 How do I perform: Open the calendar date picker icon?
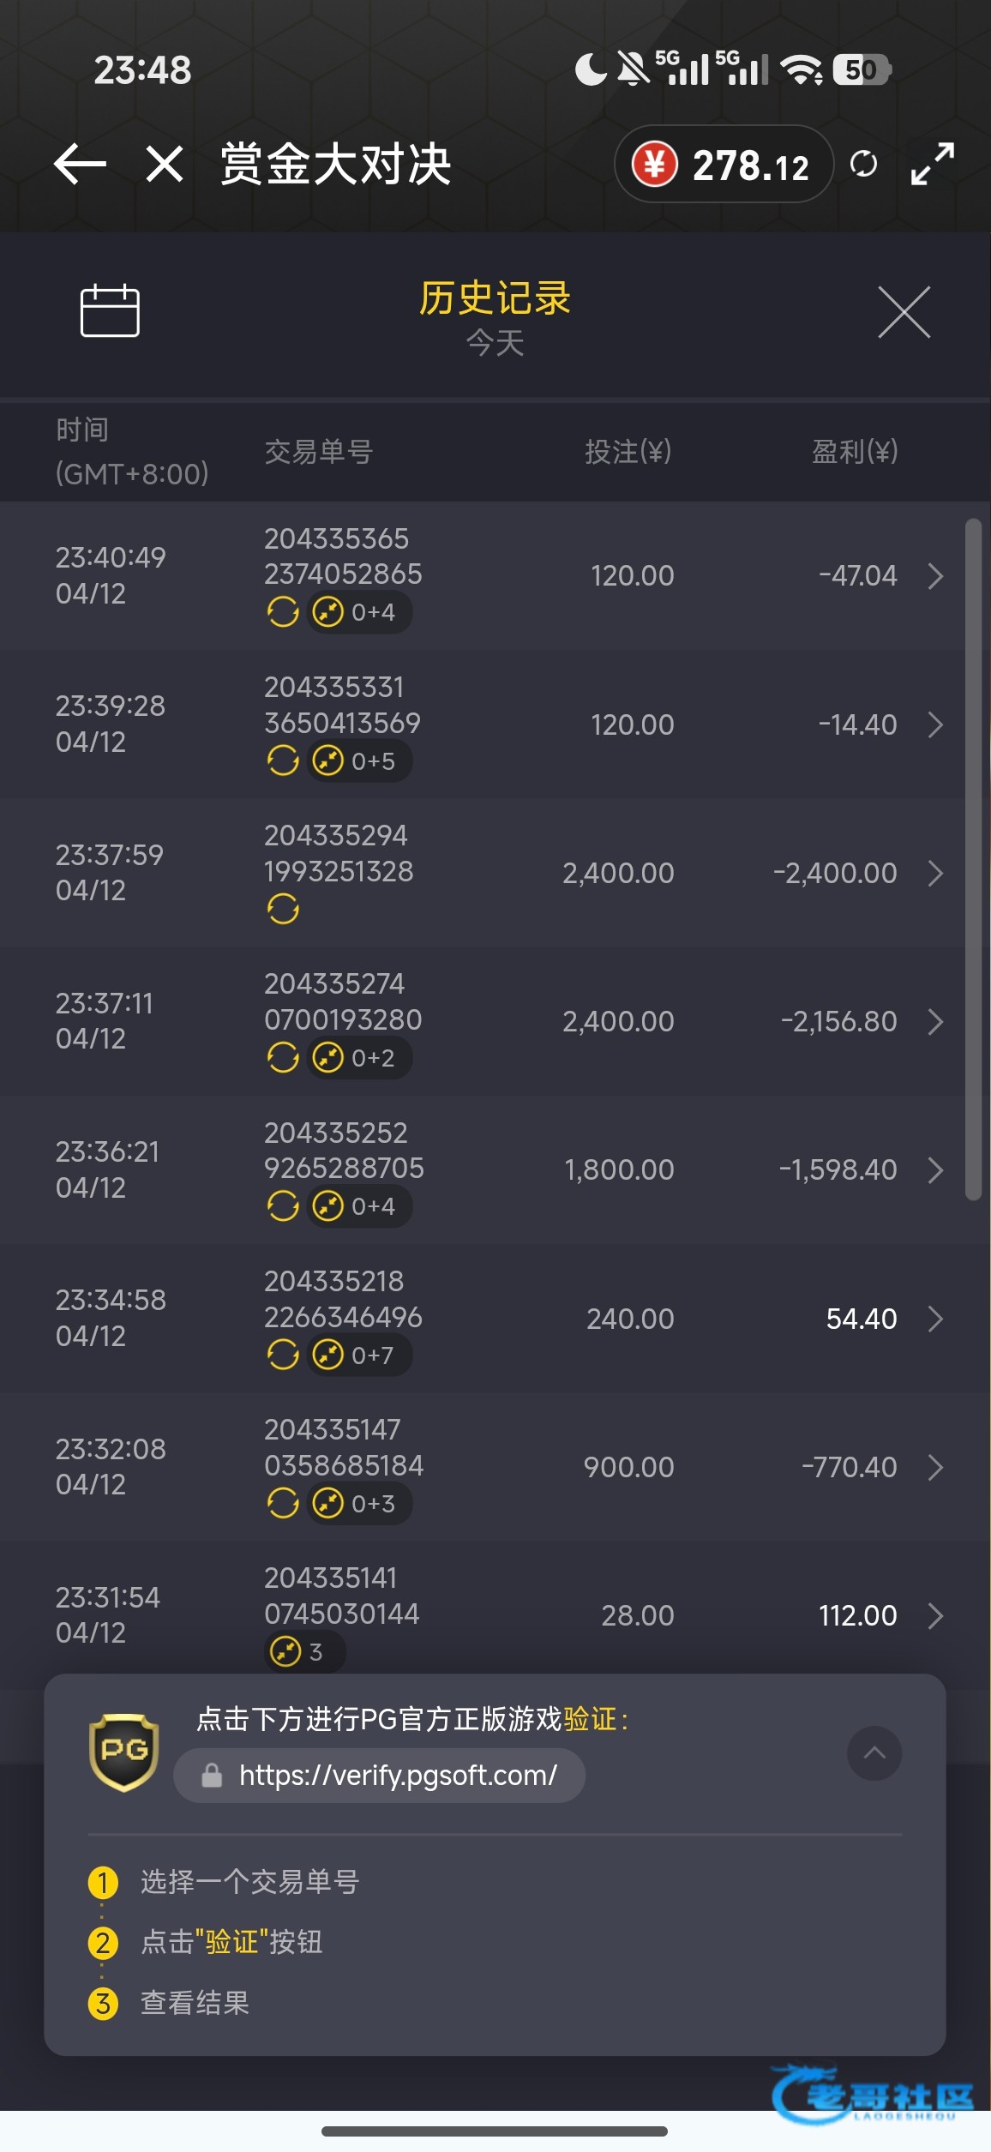(x=110, y=310)
